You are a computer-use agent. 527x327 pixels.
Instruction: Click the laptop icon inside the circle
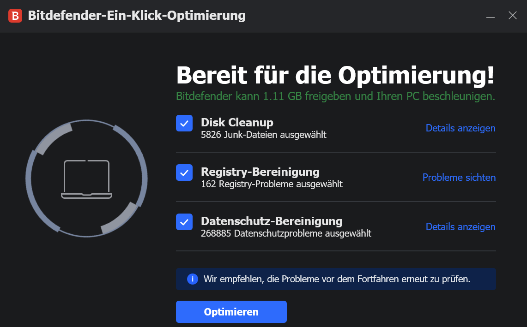(x=86, y=179)
